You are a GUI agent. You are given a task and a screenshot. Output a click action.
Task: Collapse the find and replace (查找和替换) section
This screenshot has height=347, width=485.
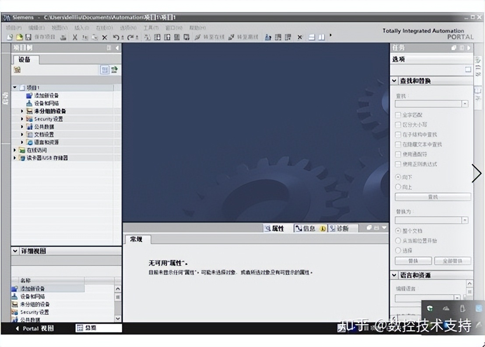394,81
